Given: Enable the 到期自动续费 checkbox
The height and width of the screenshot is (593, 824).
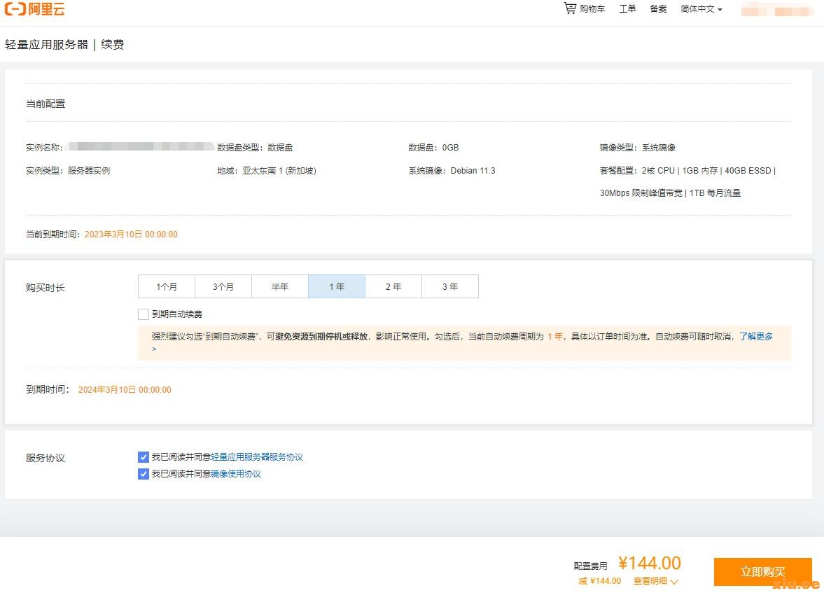Looking at the screenshot, I should coord(144,314).
